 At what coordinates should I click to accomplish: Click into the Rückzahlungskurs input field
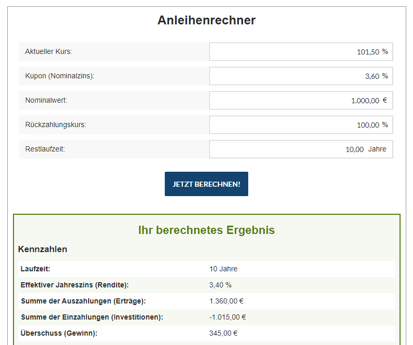[301, 125]
